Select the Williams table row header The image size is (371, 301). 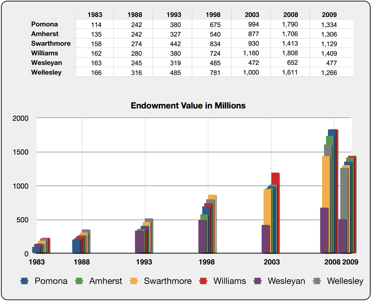coord(53,53)
